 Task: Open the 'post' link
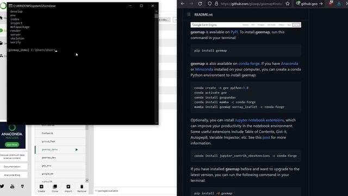pyautogui.click(x=266, y=137)
